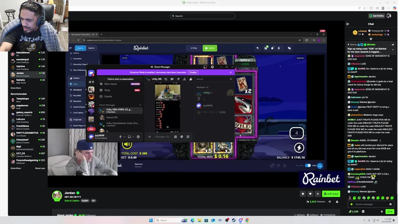Open Discord help question mark icon
Viewport: 398px width, 224px height.
212,67
